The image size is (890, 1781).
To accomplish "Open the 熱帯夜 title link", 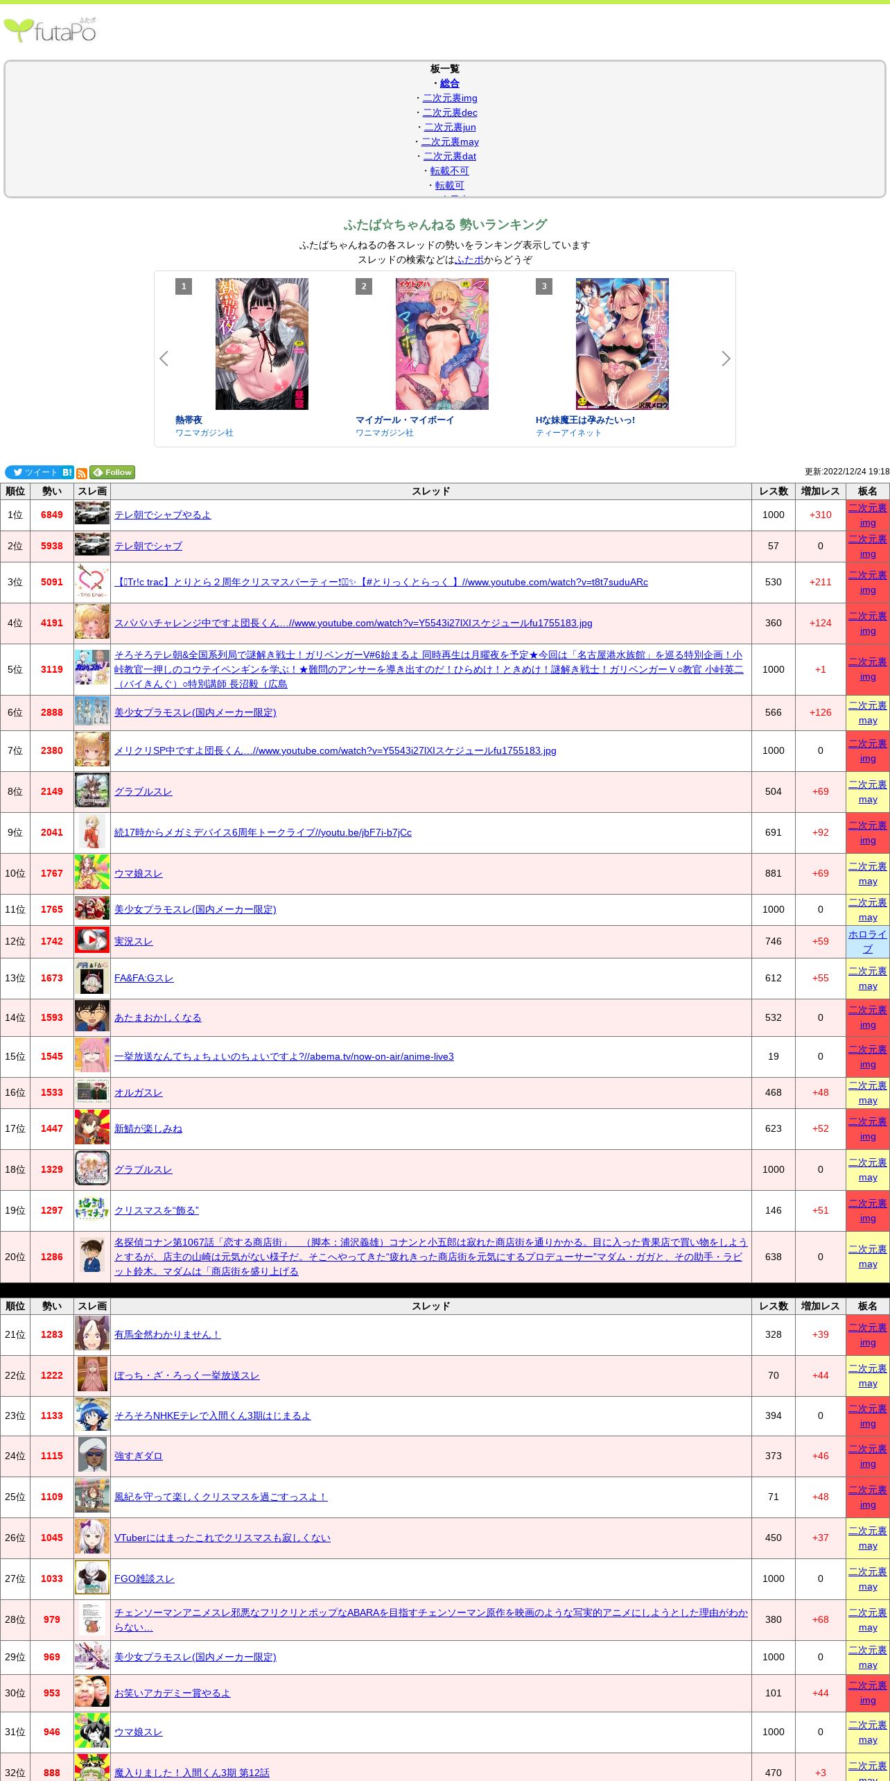I will [189, 420].
